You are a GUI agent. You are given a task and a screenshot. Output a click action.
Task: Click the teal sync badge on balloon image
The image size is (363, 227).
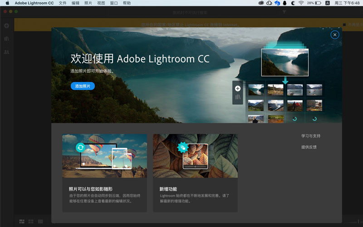coord(81,147)
